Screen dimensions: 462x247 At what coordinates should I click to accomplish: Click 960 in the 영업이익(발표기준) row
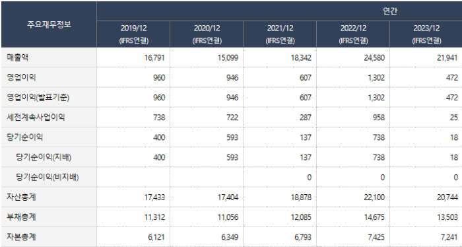[x=159, y=98]
